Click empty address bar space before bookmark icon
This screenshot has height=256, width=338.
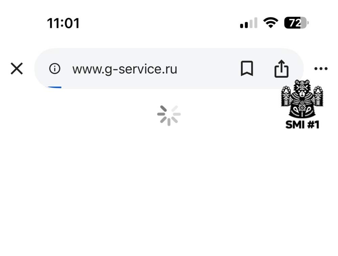(x=208, y=69)
